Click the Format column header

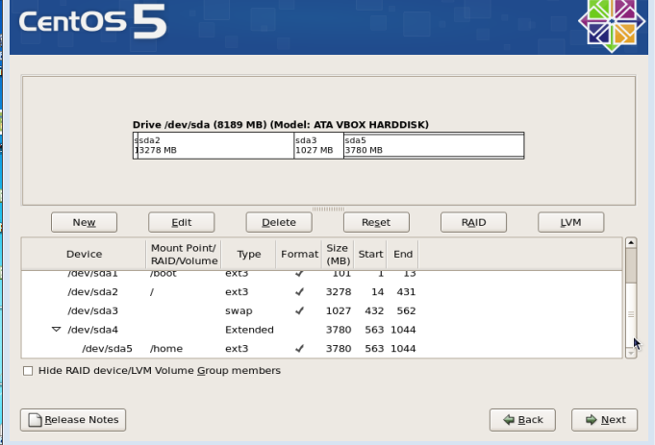[x=299, y=255]
